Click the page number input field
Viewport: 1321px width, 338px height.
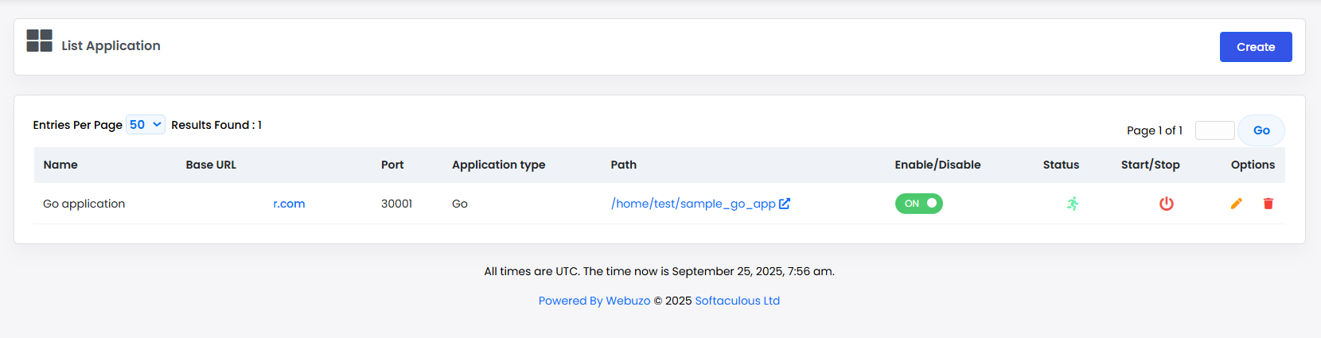click(1214, 130)
